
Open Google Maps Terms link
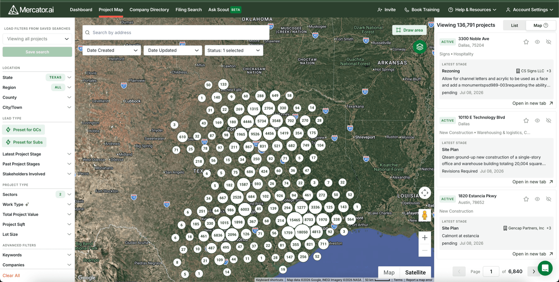coord(398,280)
